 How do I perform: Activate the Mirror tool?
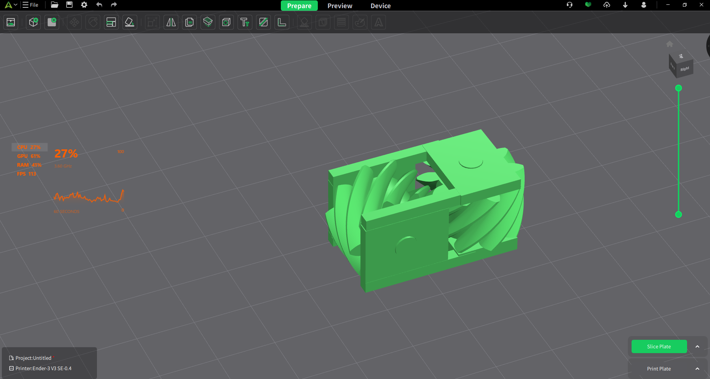click(x=171, y=23)
